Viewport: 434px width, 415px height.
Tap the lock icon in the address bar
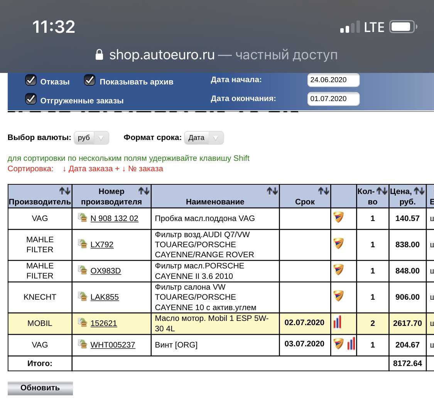coord(99,54)
